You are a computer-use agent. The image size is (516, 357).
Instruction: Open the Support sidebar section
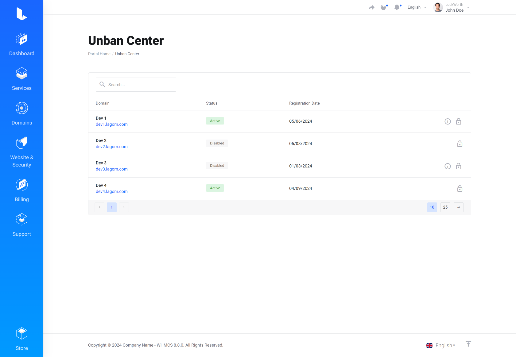21,225
